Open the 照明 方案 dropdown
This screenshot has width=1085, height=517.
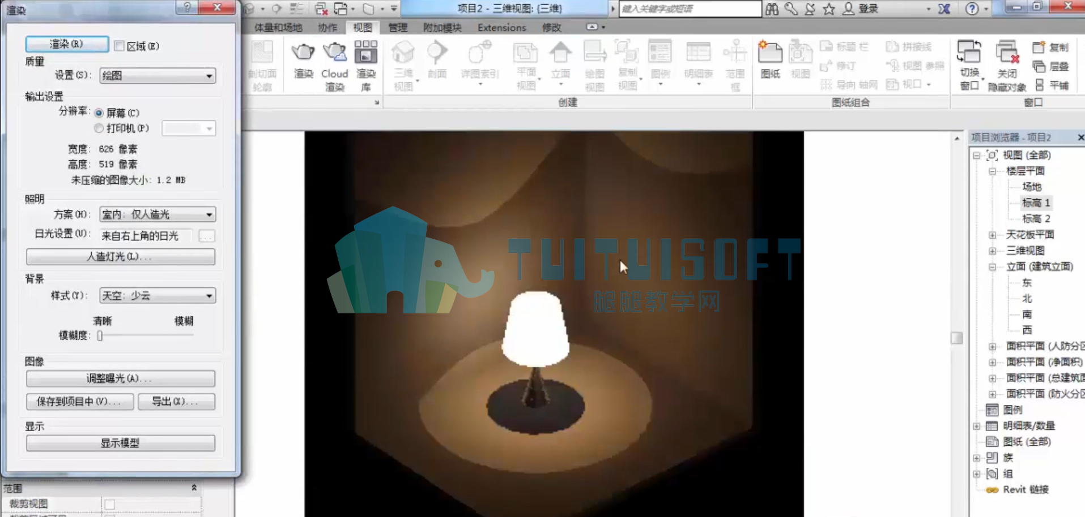point(158,214)
